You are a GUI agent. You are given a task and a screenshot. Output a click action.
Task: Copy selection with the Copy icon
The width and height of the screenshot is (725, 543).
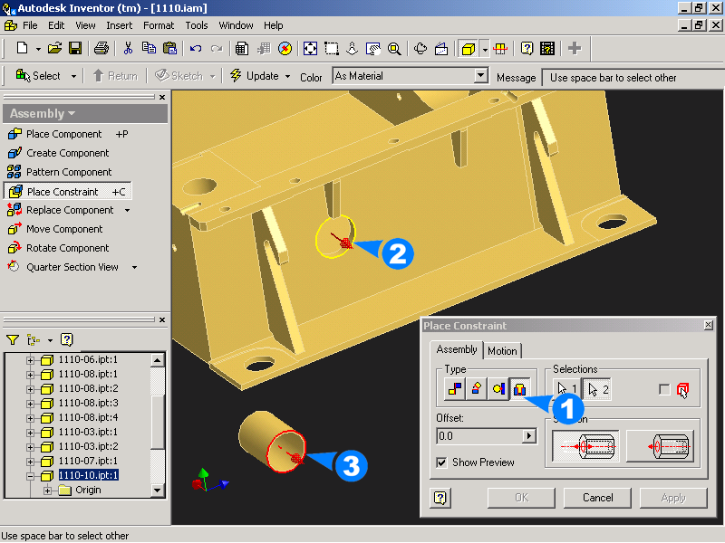coord(149,48)
